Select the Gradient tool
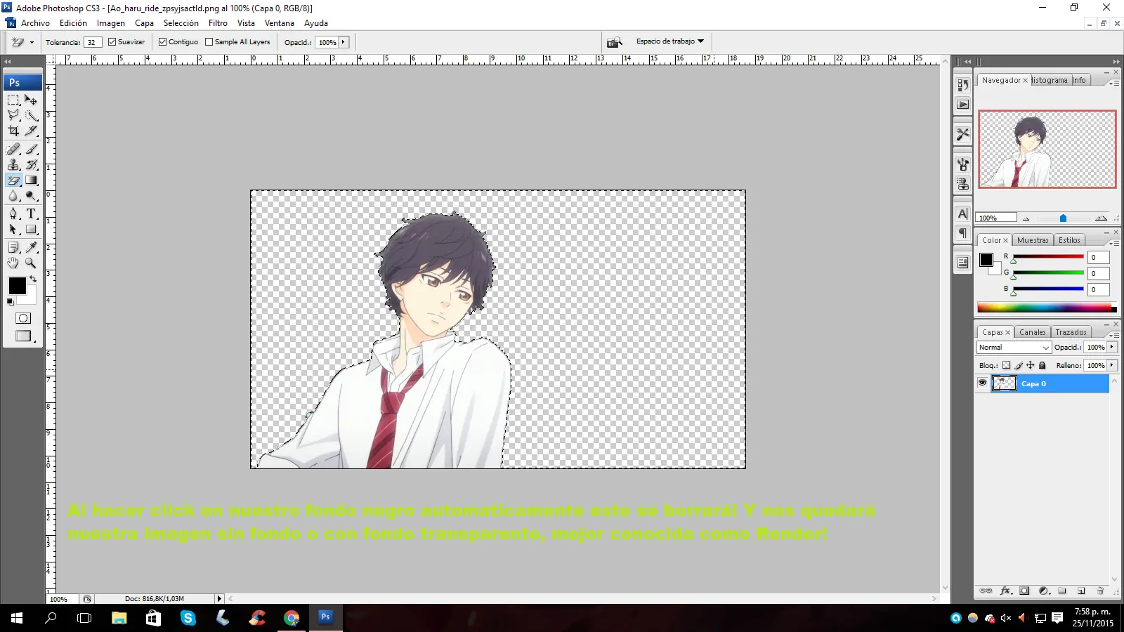Viewport: 1124px width, 632px height. (x=31, y=180)
